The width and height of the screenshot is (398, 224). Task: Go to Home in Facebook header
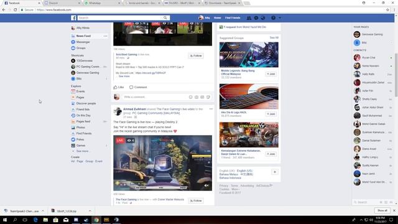click(217, 18)
